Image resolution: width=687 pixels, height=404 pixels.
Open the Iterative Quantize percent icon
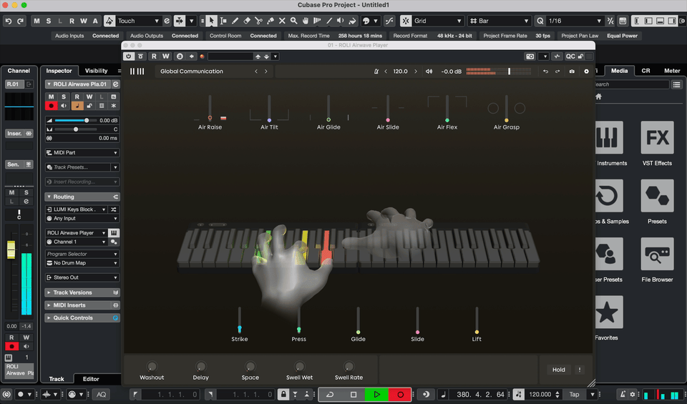point(610,21)
